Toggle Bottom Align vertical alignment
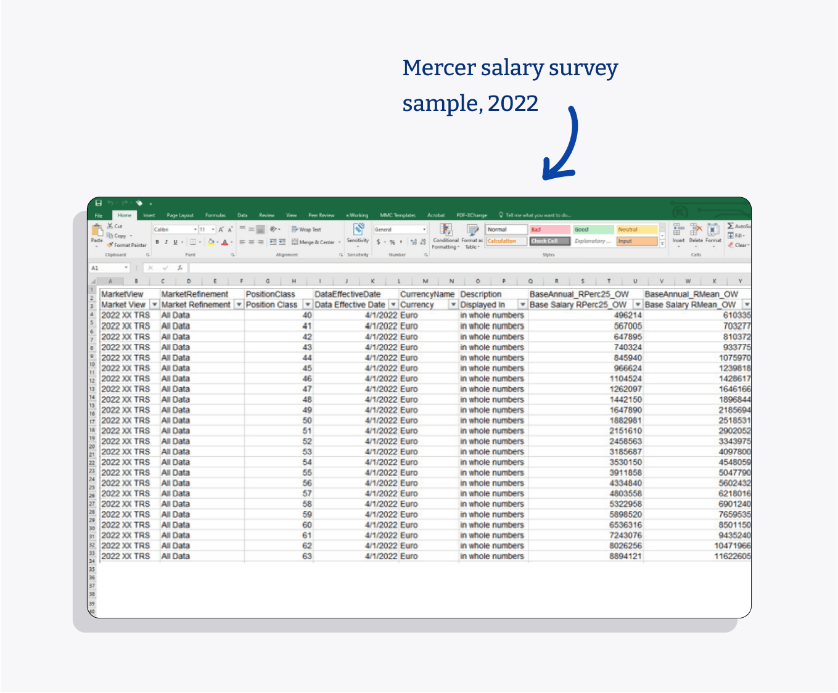 pyautogui.click(x=261, y=229)
